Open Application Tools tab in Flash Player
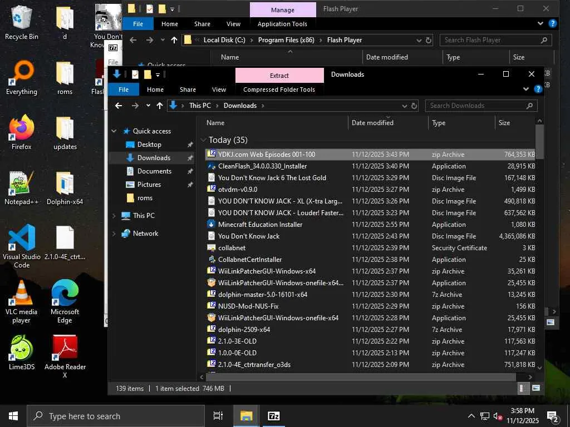Screen dimensions: 570x427 click(x=282, y=24)
